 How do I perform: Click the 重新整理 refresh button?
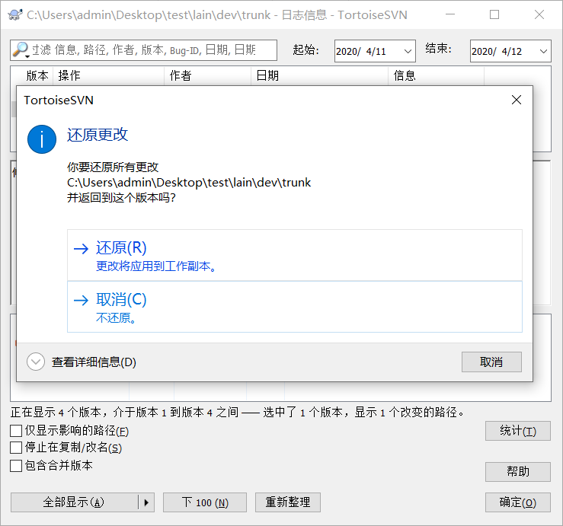tap(288, 502)
